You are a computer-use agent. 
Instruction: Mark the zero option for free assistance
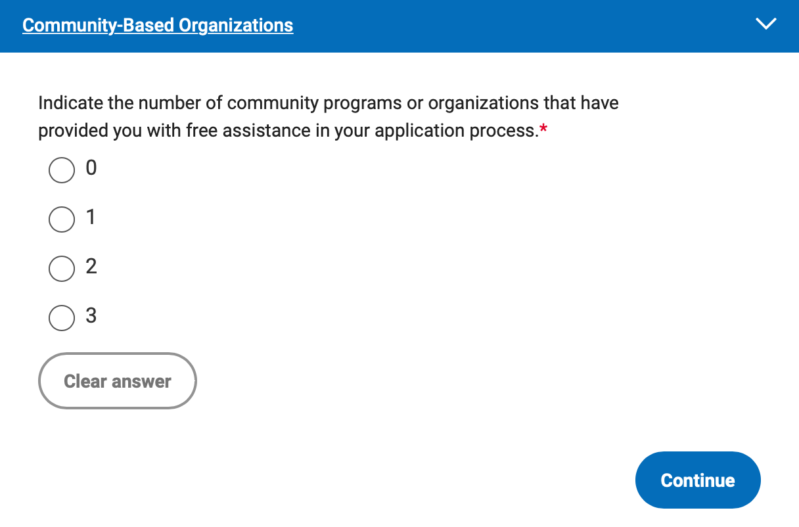tap(62, 170)
